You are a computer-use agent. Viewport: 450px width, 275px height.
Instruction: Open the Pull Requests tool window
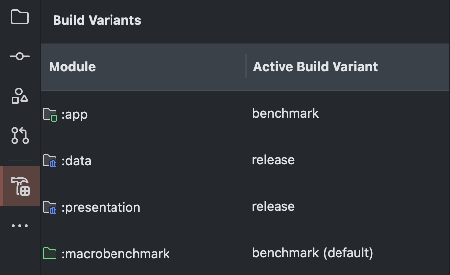point(20,136)
